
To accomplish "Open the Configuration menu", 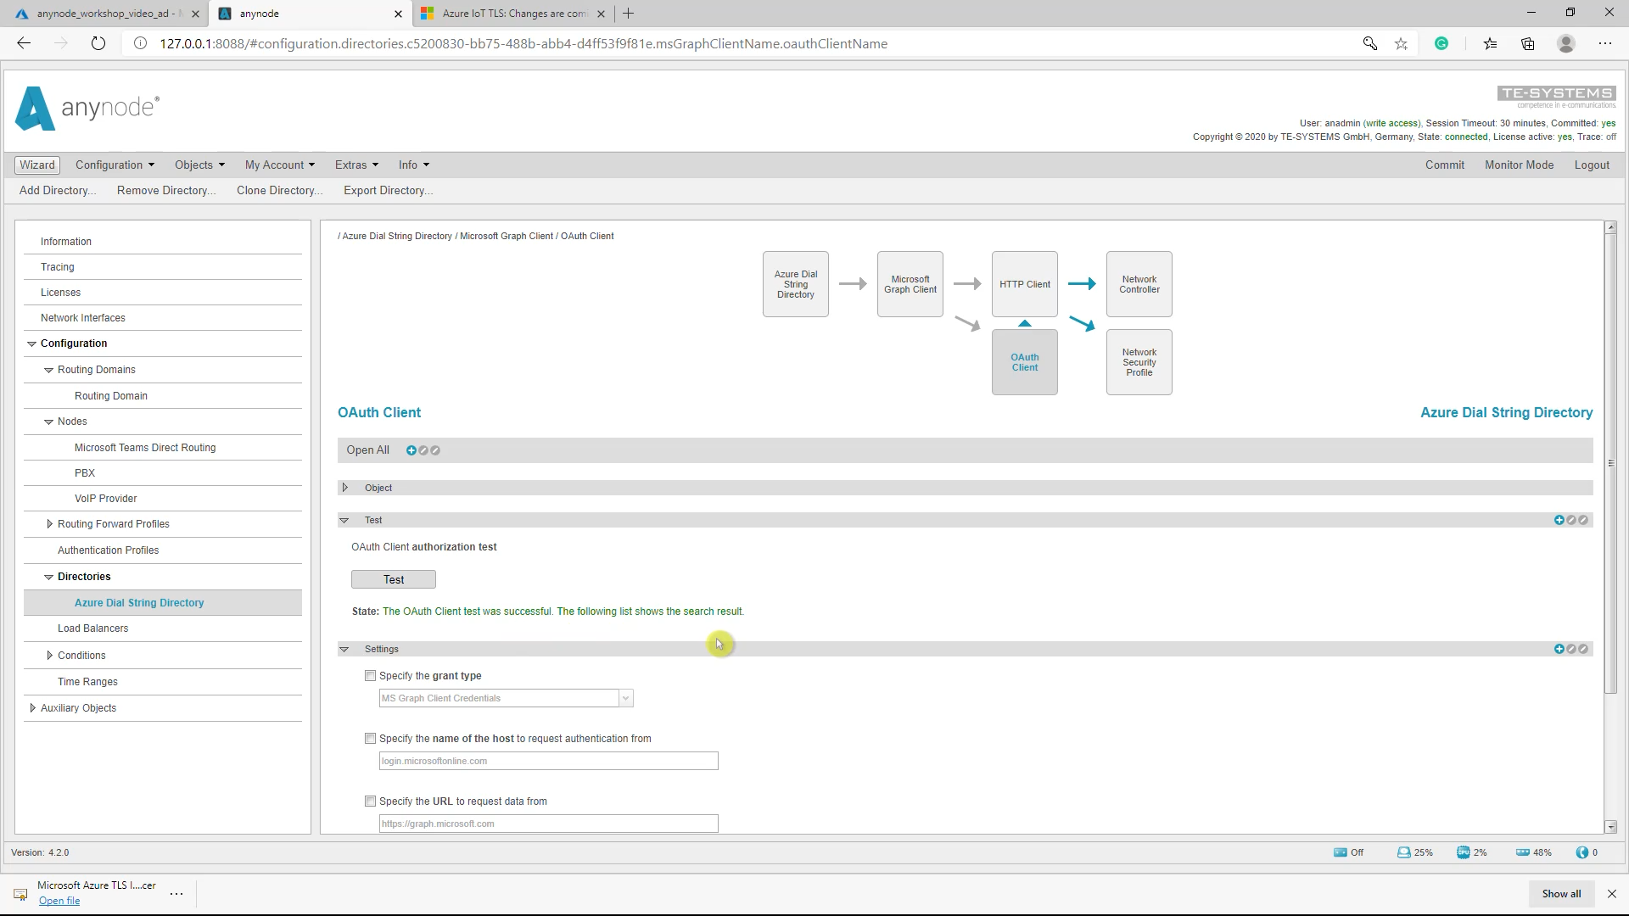I will pyautogui.click(x=115, y=165).
